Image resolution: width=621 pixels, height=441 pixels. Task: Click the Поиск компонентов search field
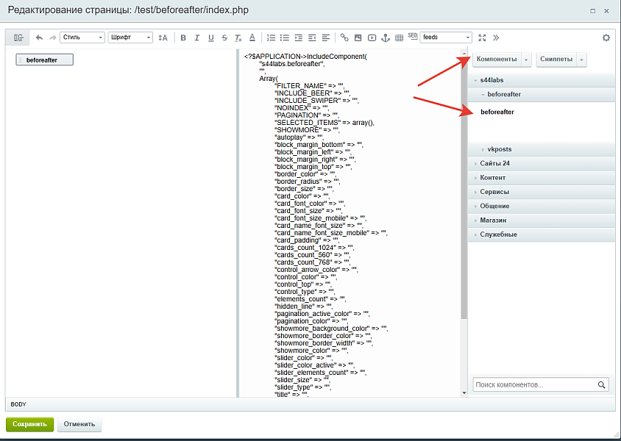pos(533,384)
